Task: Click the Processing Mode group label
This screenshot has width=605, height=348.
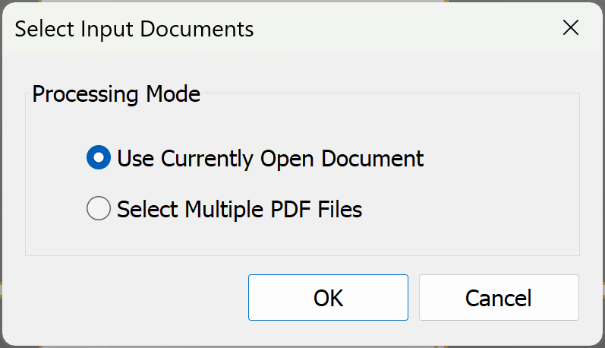Action: coord(116,94)
